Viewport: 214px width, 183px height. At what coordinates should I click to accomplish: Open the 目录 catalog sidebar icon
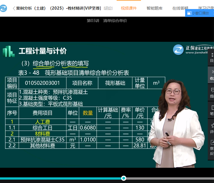(x=212, y=57)
